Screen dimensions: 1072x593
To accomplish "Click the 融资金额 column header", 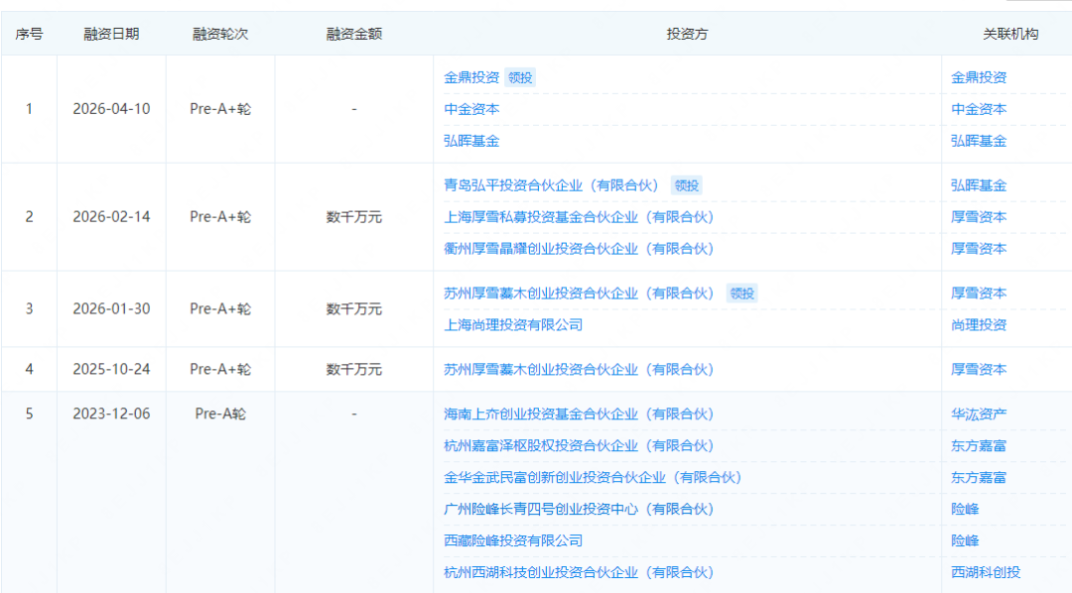I will 353,34.
